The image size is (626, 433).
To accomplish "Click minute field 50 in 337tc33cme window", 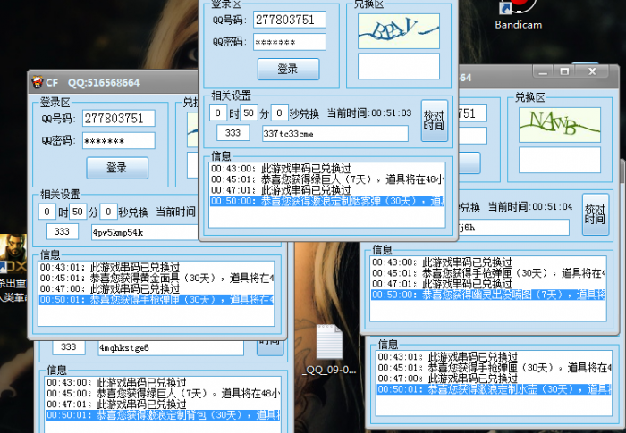I will [x=249, y=112].
